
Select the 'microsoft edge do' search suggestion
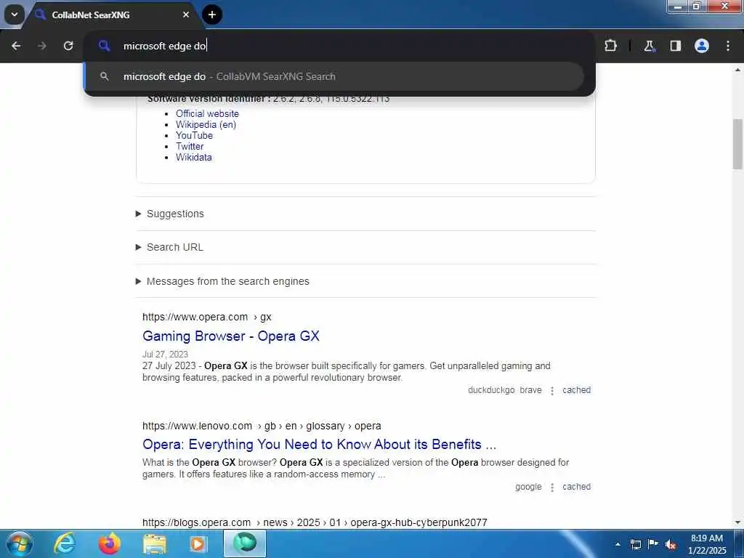click(x=334, y=76)
